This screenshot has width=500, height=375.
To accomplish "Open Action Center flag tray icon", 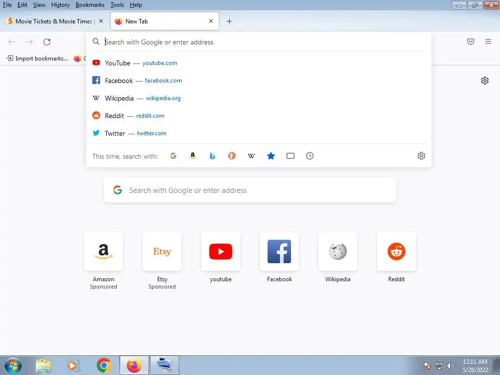I will [x=427, y=365].
